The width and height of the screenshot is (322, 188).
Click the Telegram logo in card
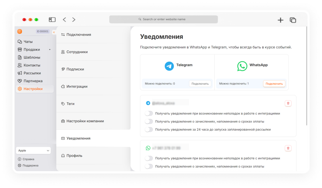[x=169, y=66]
